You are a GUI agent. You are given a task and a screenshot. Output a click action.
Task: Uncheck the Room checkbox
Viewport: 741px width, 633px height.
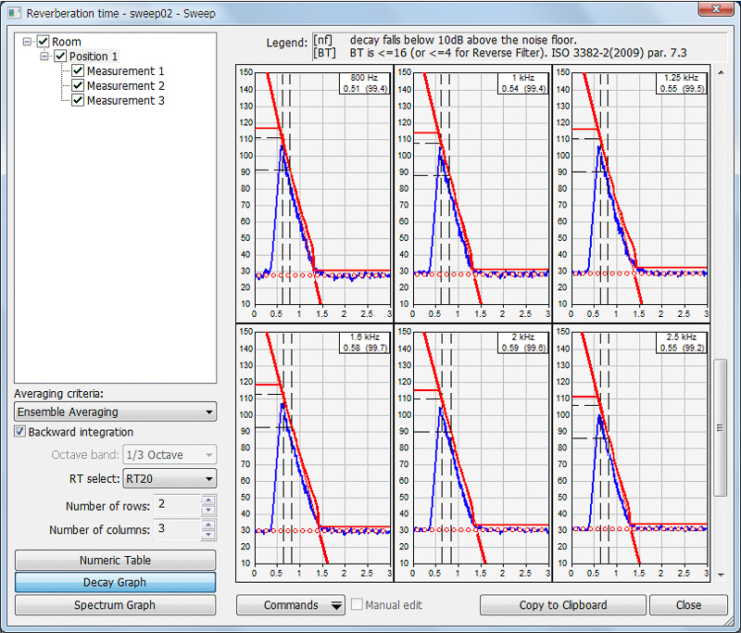coord(43,42)
